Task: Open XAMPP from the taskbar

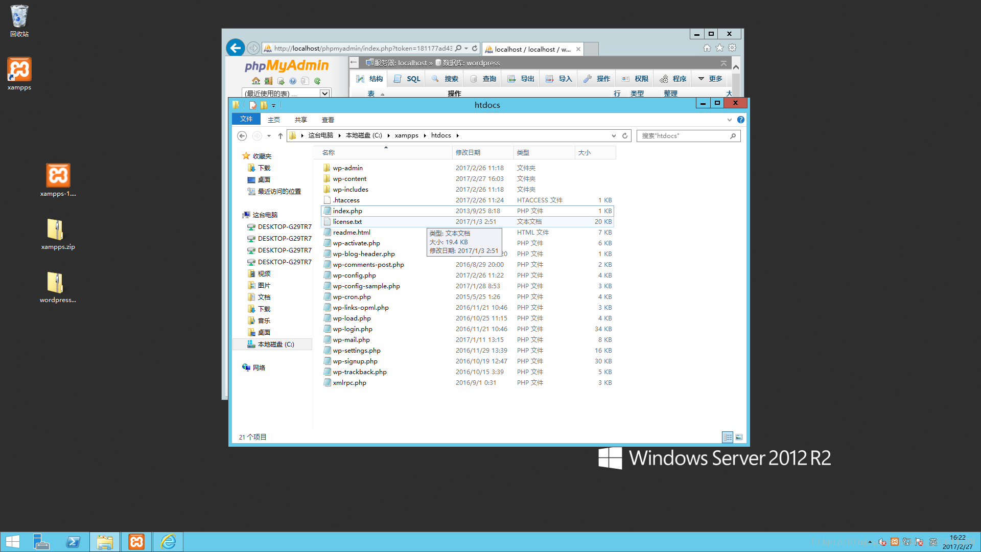Action: click(136, 542)
